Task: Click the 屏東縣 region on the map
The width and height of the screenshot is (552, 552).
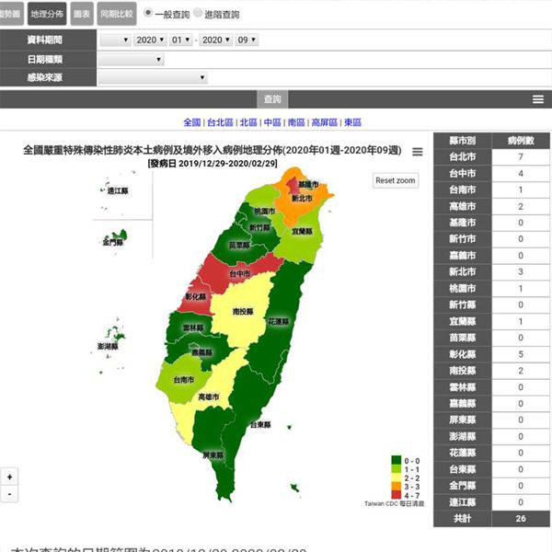Action: [213, 455]
